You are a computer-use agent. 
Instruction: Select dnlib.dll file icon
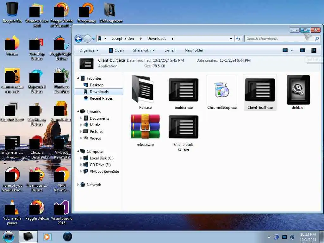pyautogui.click(x=298, y=90)
